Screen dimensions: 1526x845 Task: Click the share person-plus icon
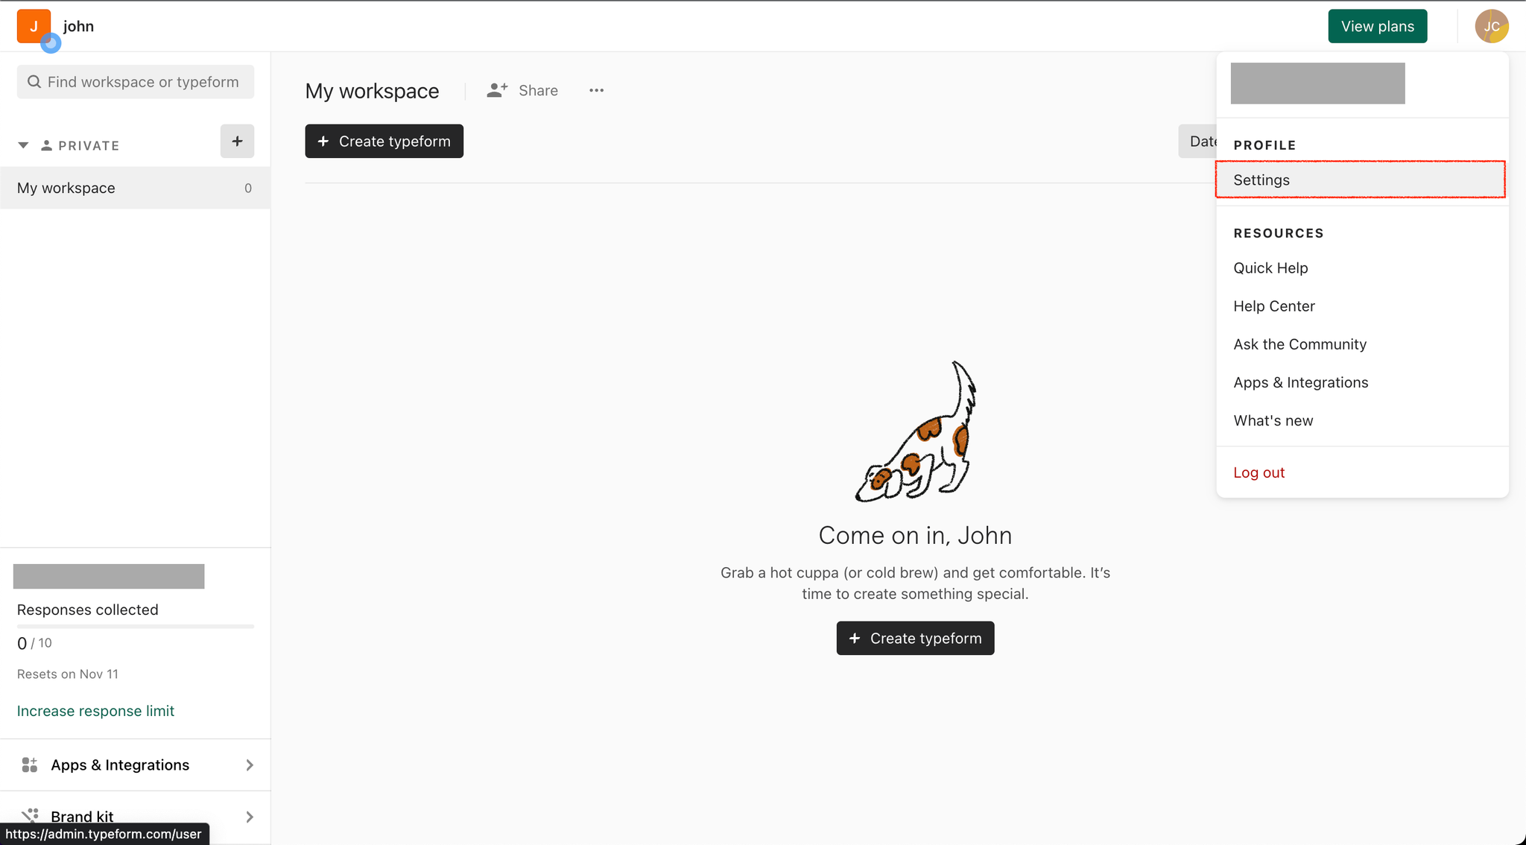click(x=497, y=90)
